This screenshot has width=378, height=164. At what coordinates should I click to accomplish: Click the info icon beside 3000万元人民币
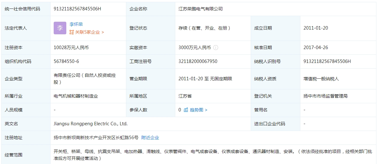click(216, 48)
